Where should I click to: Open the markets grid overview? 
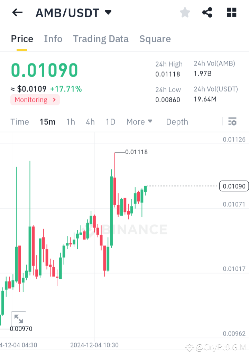pos(231,12)
